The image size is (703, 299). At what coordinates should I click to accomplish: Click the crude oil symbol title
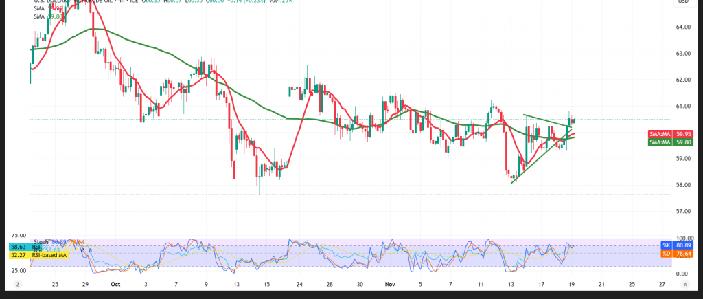click(x=103, y=2)
